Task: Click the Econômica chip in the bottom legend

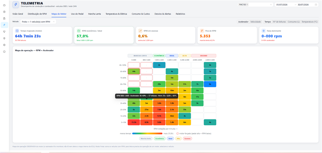Action: (x=160, y=138)
